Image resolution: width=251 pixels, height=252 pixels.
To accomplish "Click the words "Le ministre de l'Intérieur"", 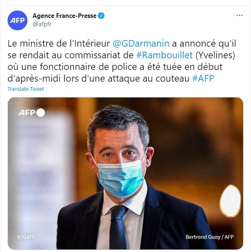I will click(x=58, y=44).
